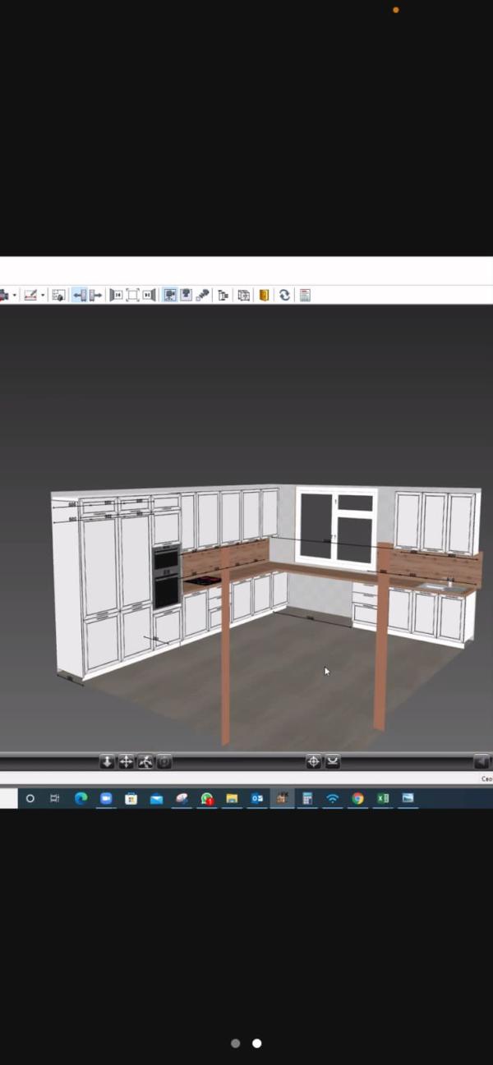This screenshot has width=493, height=1065.
Task: Click the envelope icon in the bottom view bar
Action: coord(333,762)
